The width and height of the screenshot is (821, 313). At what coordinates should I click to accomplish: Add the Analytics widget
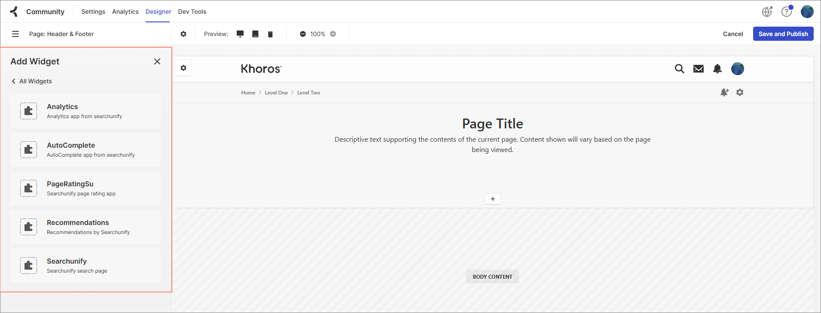point(85,111)
